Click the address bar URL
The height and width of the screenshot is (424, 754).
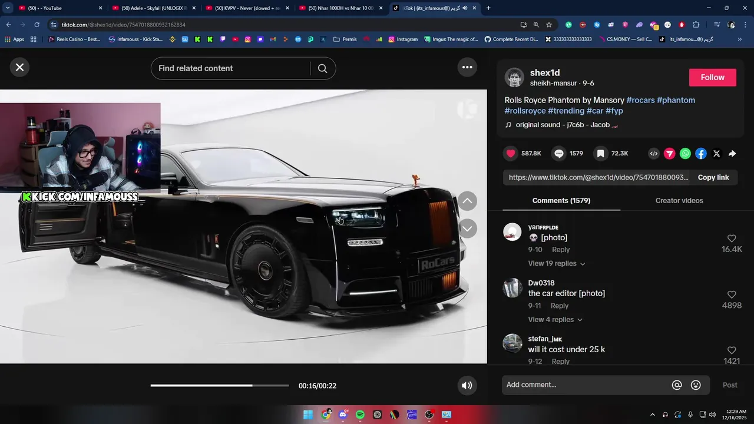124,25
